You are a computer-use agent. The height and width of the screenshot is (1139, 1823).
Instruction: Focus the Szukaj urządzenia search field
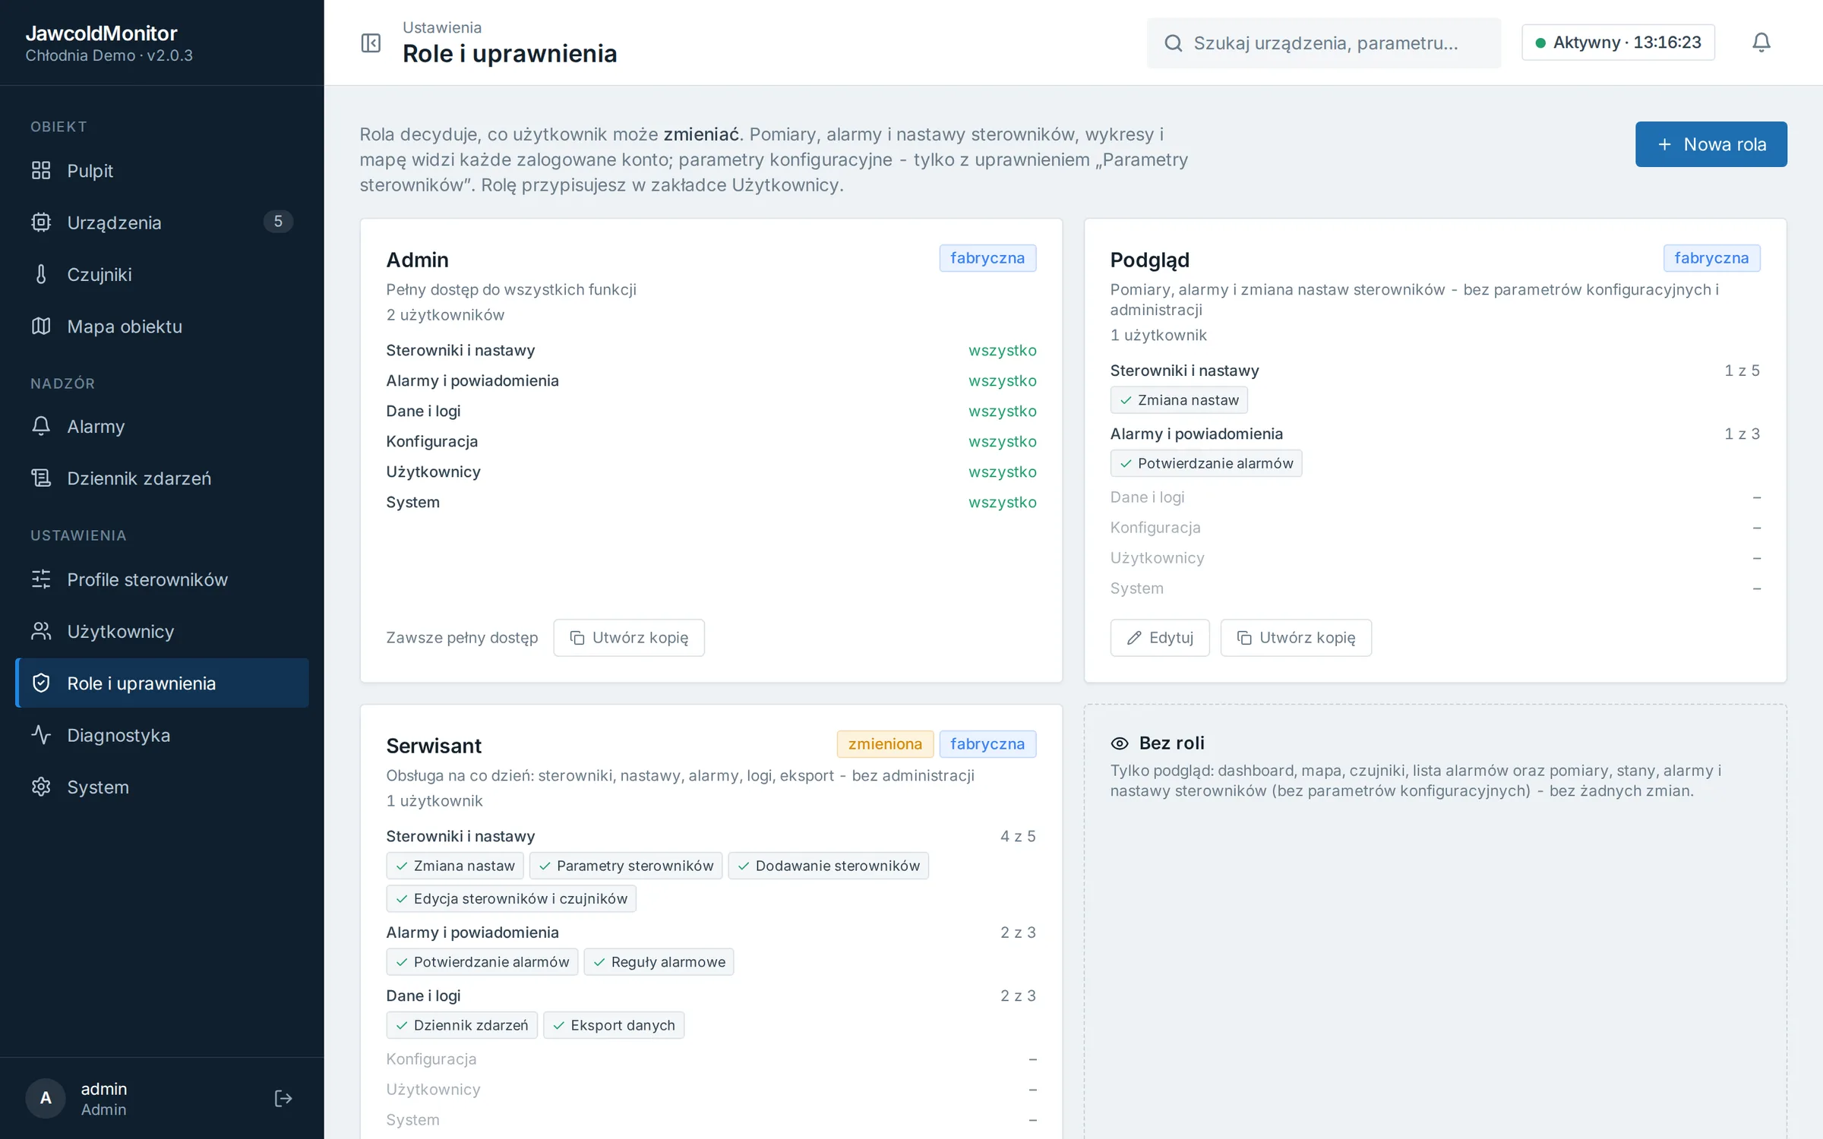(1323, 43)
